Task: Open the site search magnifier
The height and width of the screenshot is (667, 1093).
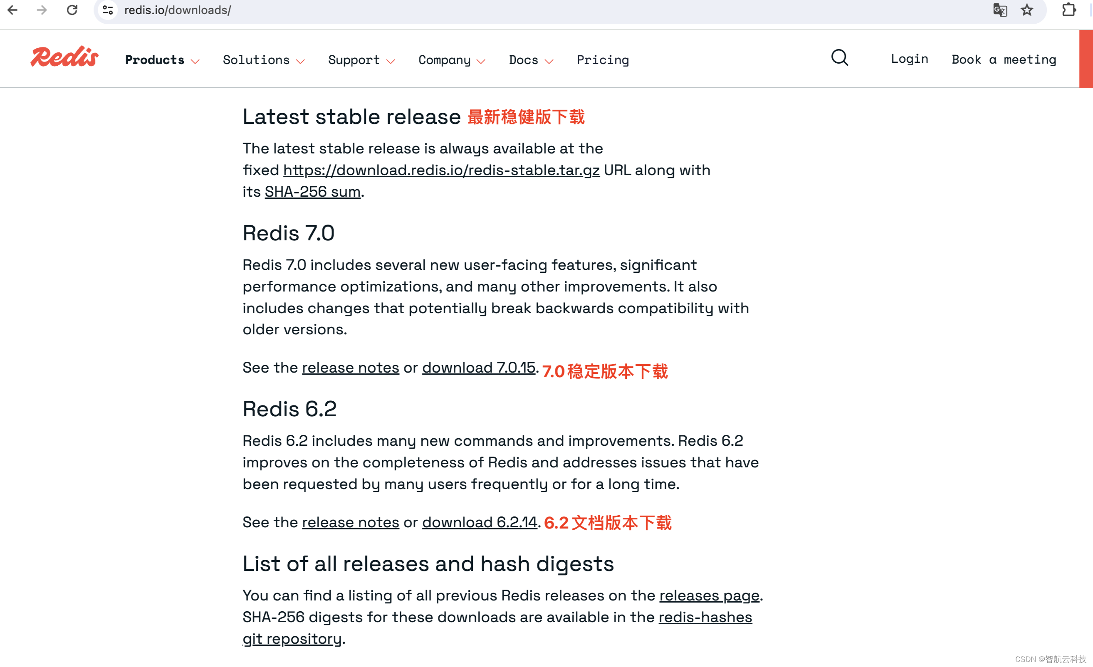Action: click(840, 58)
